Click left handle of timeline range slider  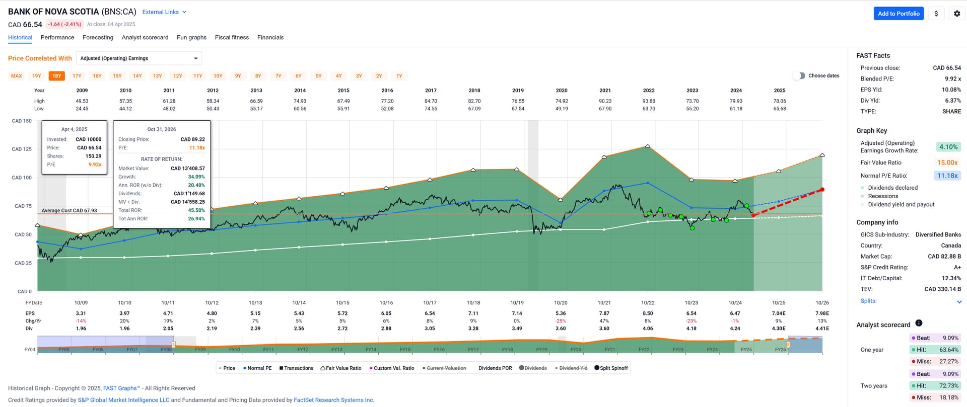tap(174, 345)
